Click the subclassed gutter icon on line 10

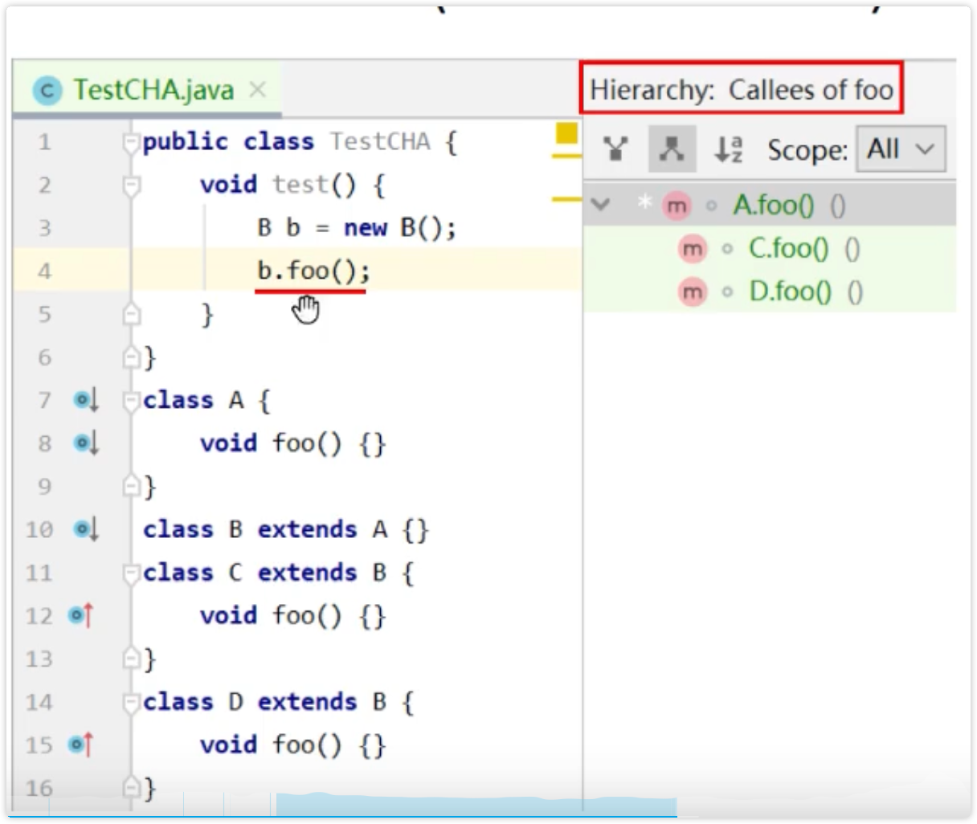click(x=85, y=529)
